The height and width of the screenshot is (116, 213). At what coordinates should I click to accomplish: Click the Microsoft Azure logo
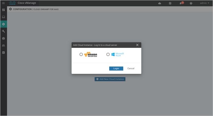[x=117, y=54]
